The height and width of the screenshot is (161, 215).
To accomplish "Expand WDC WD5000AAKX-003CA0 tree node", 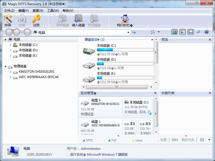I will pos(10,77).
